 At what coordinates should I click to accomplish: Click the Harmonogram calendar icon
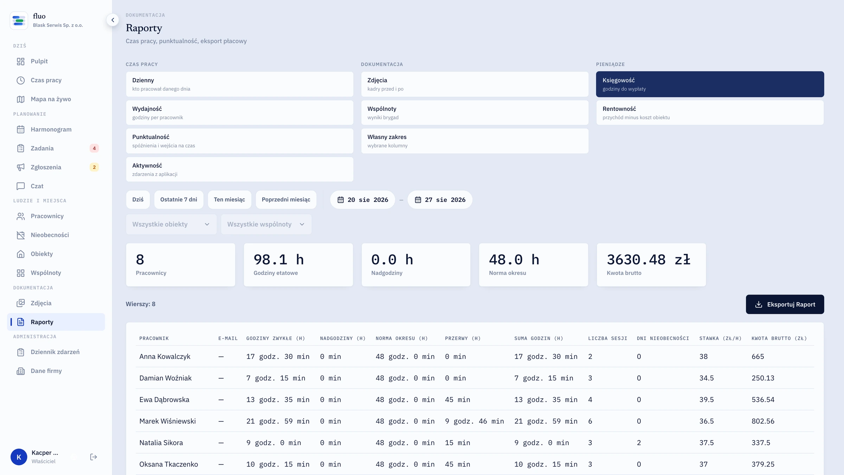21,130
